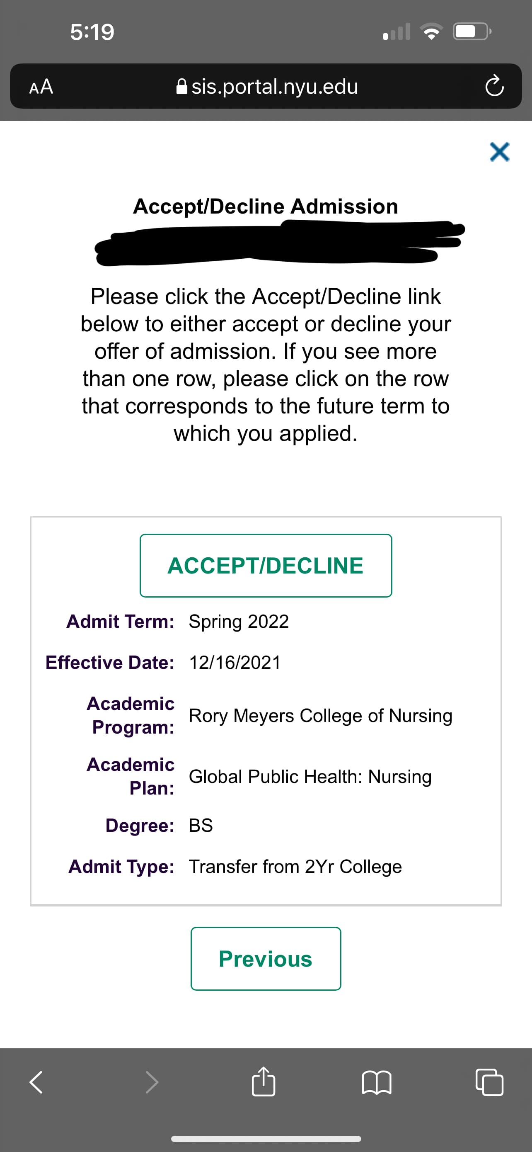
Task: Tap the sis.portal.nyu.edu address field
Action: pyautogui.click(x=274, y=86)
